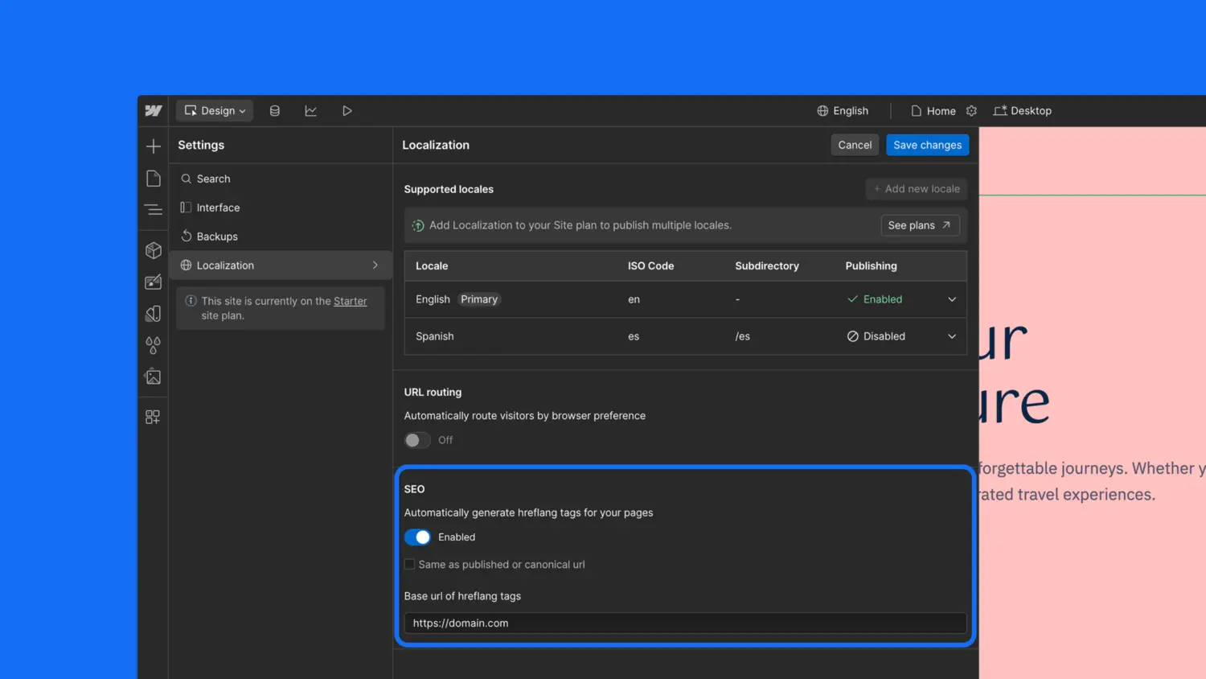The height and width of the screenshot is (679, 1206).
Task: Select Search in Settings menu
Action: pyautogui.click(x=281, y=179)
